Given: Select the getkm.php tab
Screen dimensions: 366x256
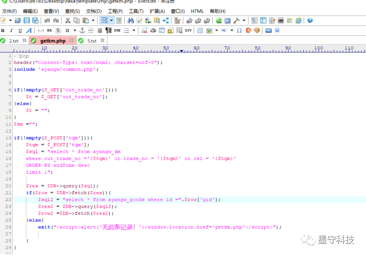Looking at the screenshot, I should click(53, 41).
